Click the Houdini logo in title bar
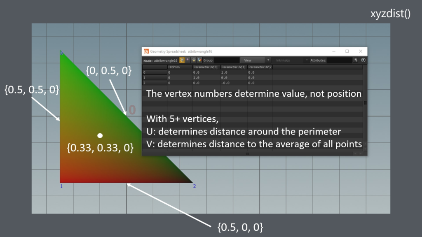This screenshot has height=237, width=422. pyautogui.click(x=146, y=51)
